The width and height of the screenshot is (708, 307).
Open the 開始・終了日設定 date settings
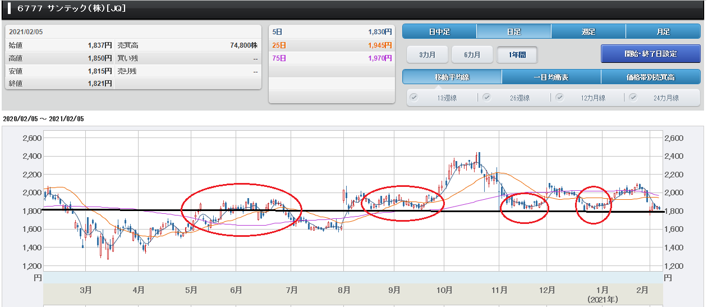[650, 54]
